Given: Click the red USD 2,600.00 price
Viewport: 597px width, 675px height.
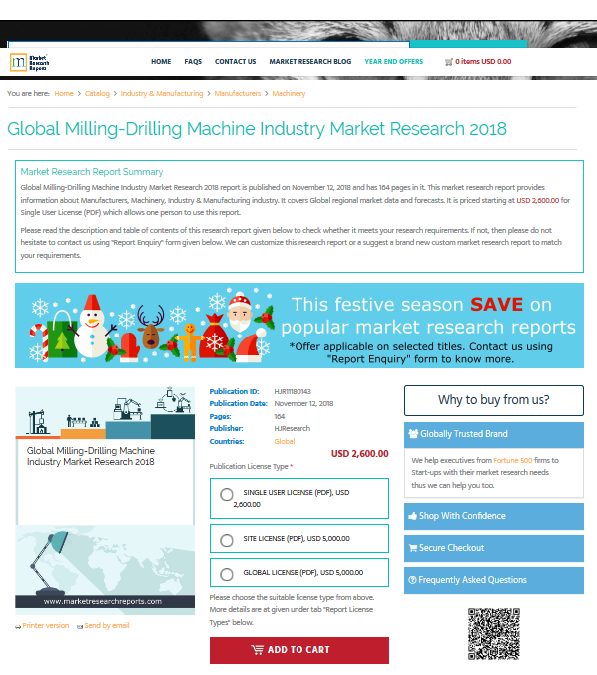Looking at the screenshot, I should pyautogui.click(x=359, y=453).
